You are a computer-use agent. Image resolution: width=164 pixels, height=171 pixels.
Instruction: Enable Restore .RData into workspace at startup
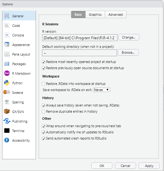(44, 84)
